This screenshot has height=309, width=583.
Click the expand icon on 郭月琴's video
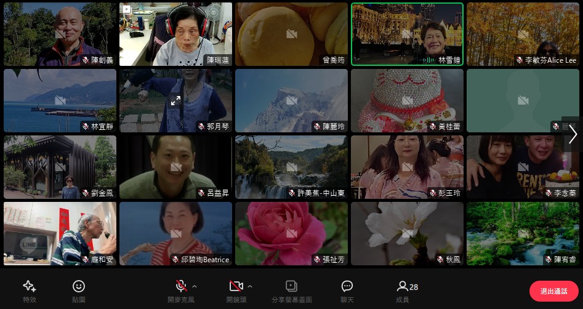click(176, 101)
